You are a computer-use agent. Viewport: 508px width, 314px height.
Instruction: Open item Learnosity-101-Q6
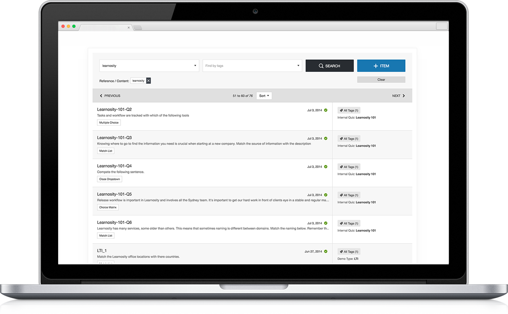pos(114,222)
